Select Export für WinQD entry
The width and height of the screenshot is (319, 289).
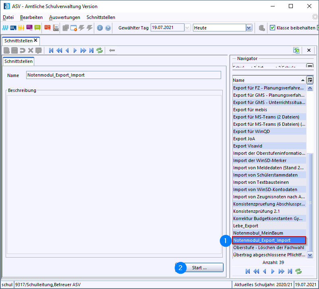click(x=269, y=131)
